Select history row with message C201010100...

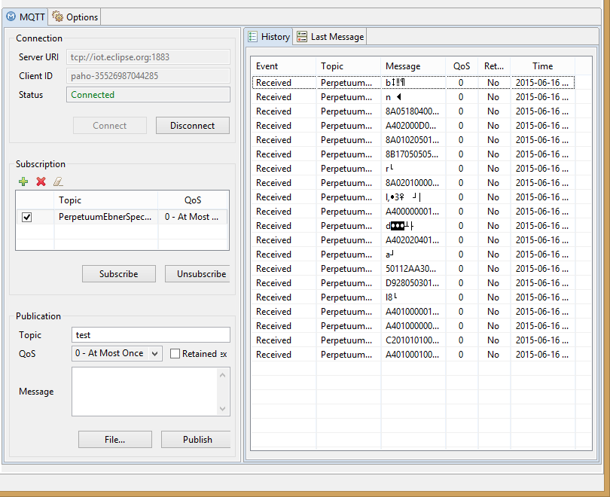(413, 340)
